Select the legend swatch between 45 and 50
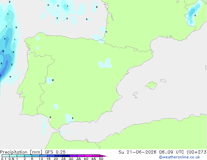Screen dimensions: 207x160 (96, 156)
